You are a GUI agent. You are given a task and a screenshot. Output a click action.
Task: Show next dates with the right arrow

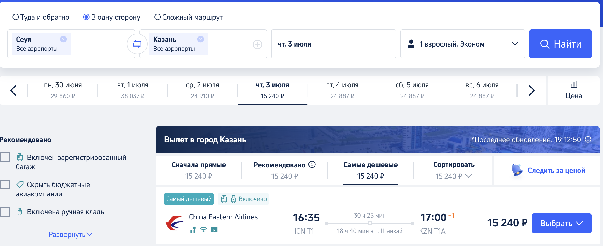click(x=531, y=90)
